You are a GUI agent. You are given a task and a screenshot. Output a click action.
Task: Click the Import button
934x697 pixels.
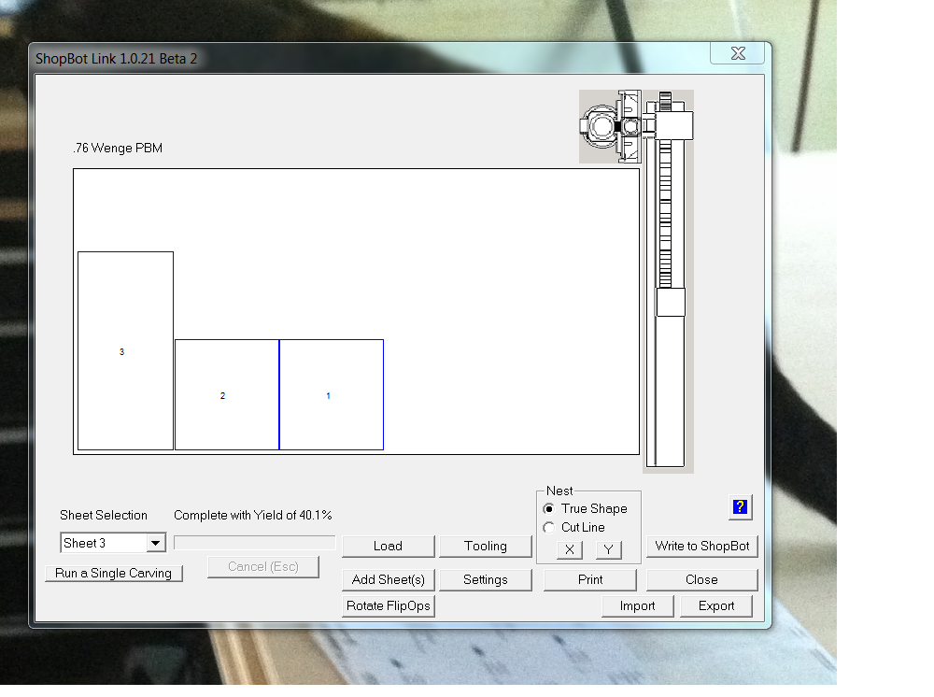[637, 606]
